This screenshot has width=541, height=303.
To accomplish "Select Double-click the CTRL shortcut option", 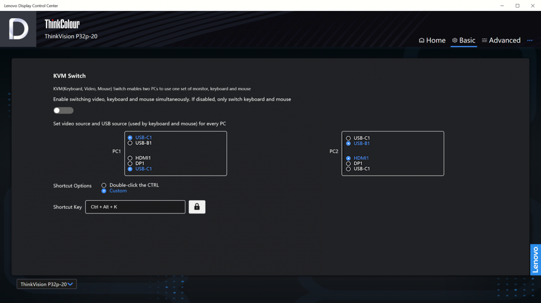I will tap(130, 185).
